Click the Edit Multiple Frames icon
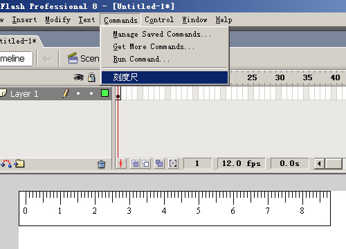Screen dimensions: 346x249 tap(159, 164)
